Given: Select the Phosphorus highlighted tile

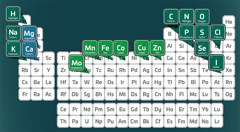Looking at the screenshot, I should point(187,32).
